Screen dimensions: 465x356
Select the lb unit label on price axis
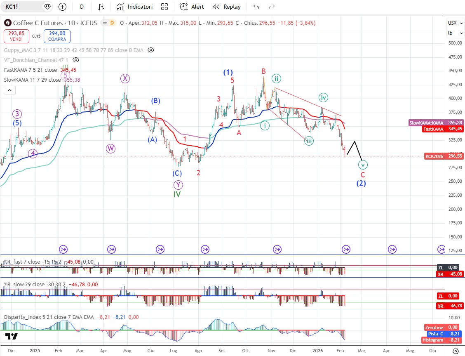(451, 33)
